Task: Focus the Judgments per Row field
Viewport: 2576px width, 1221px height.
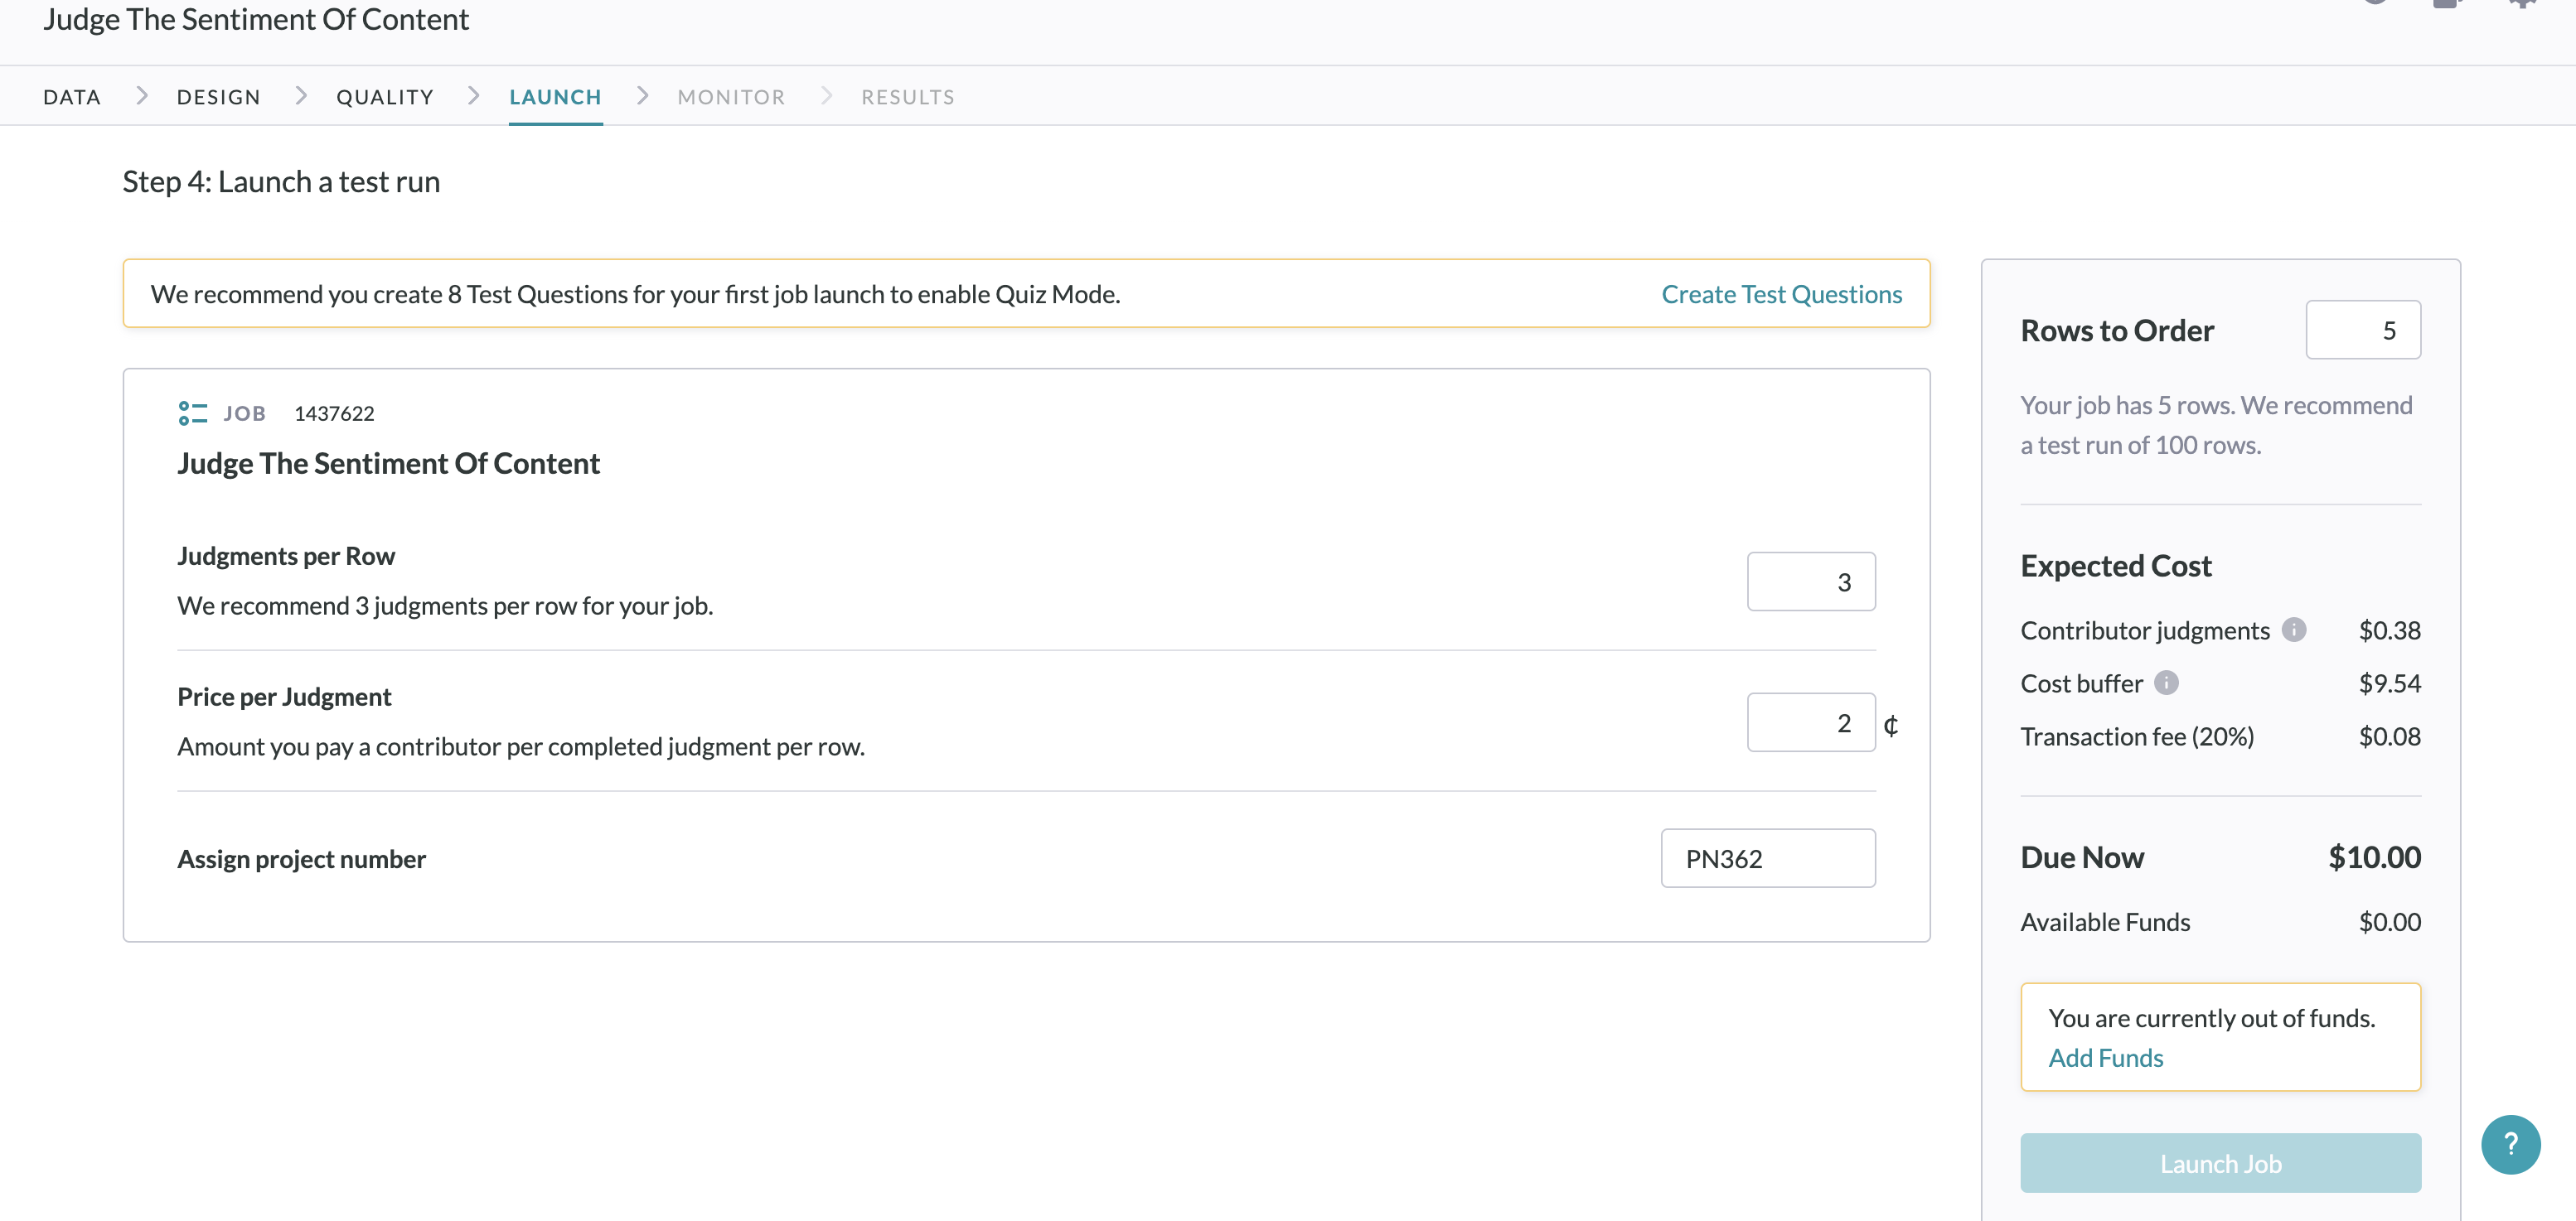Action: pos(1811,582)
